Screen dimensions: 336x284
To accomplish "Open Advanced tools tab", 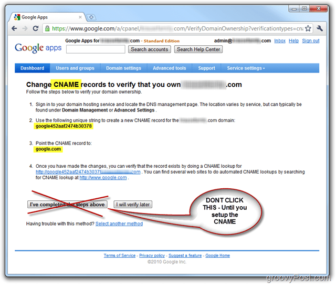I will (169, 68).
